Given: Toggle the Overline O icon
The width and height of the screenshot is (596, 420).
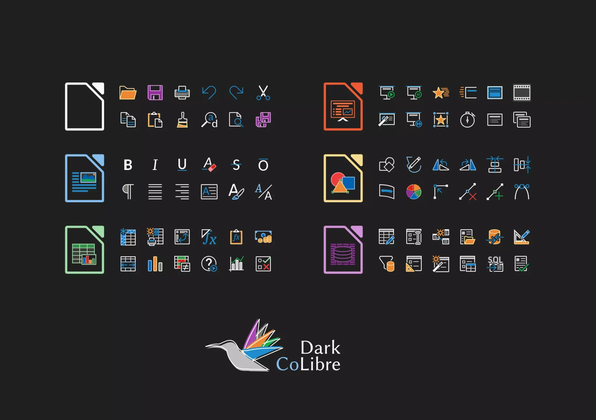Looking at the screenshot, I should coord(263,165).
